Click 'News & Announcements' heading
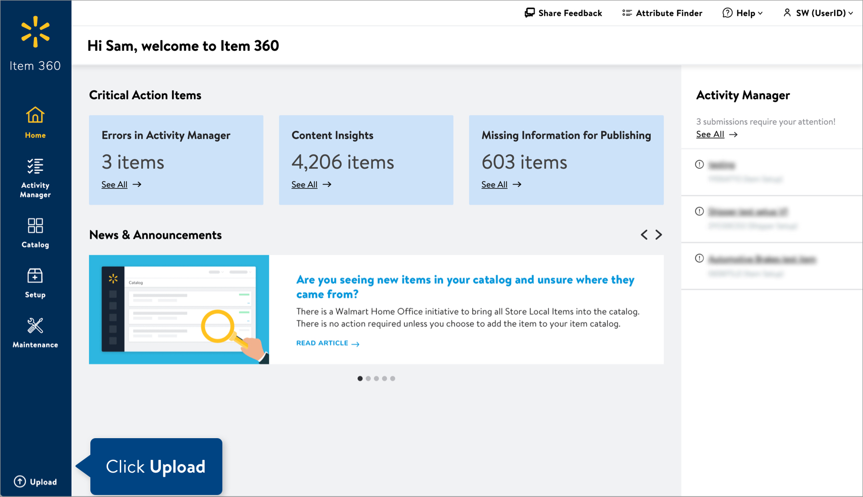Image resolution: width=863 pixels, height=497 pixels. tap(155, 235)
